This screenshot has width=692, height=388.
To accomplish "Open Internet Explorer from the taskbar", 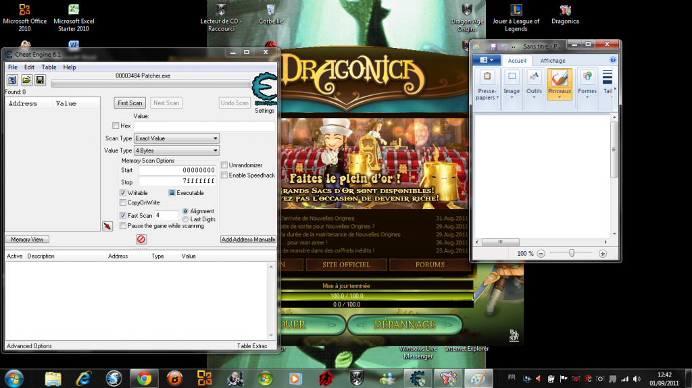I will [83, 379].
